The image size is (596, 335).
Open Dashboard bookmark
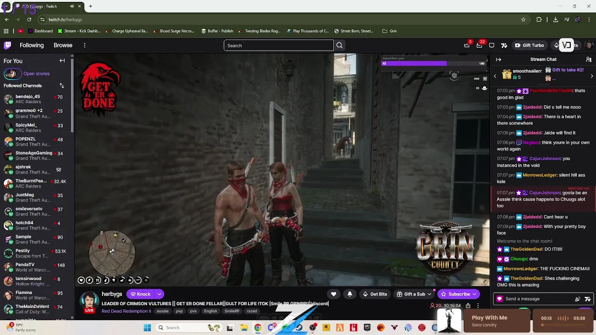pyautogui.click(x=41, y=31)
